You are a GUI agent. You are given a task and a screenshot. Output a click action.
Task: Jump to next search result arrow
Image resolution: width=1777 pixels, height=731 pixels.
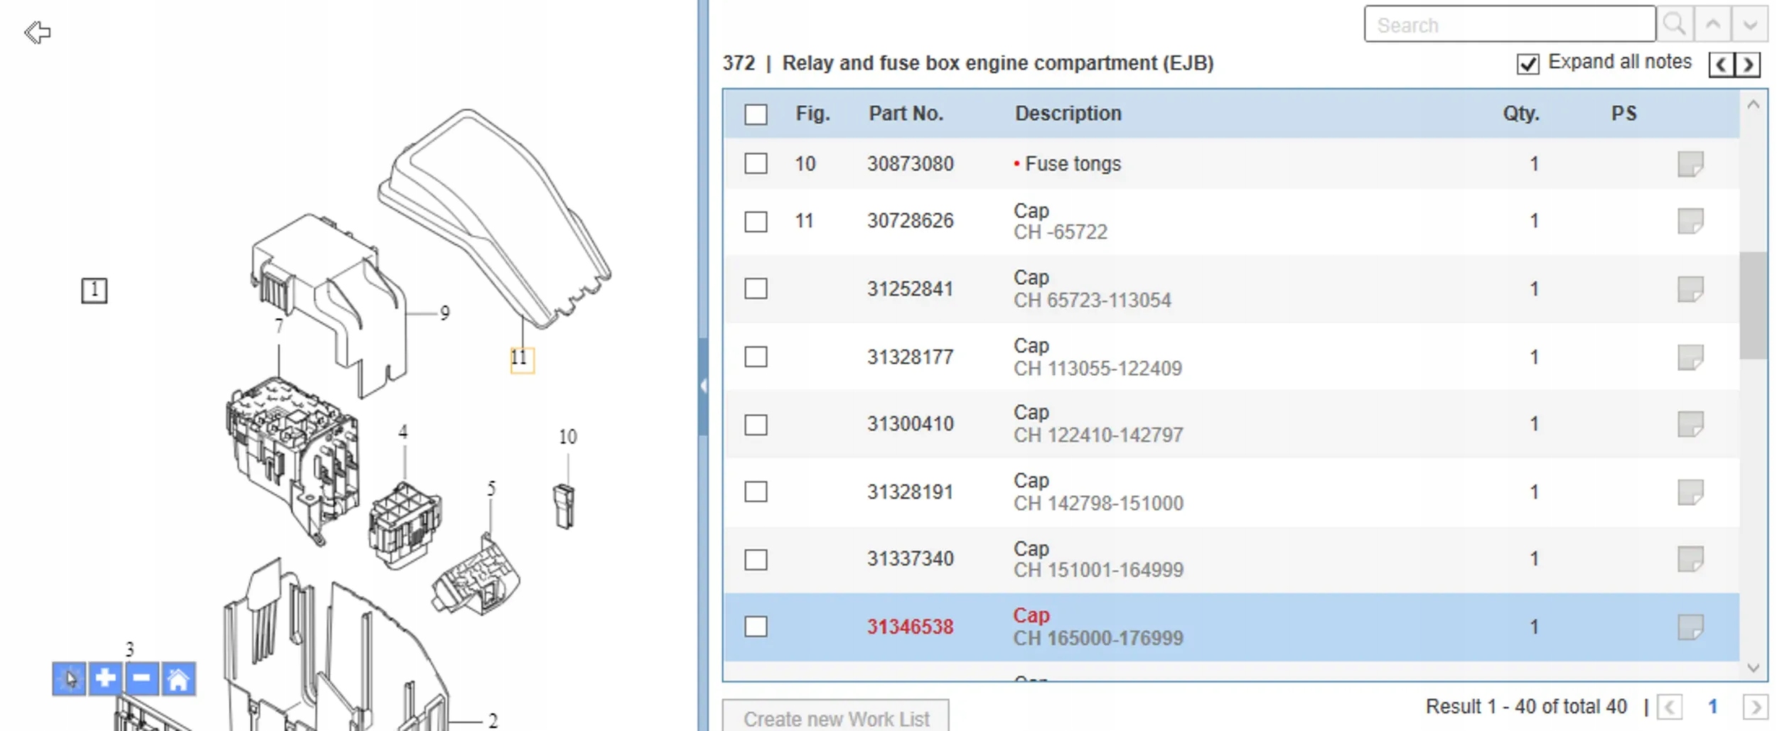(1749, 25)
